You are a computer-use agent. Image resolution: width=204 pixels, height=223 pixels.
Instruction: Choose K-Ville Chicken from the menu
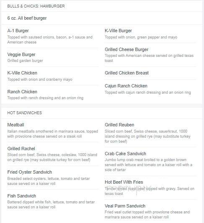click(22, 73)
